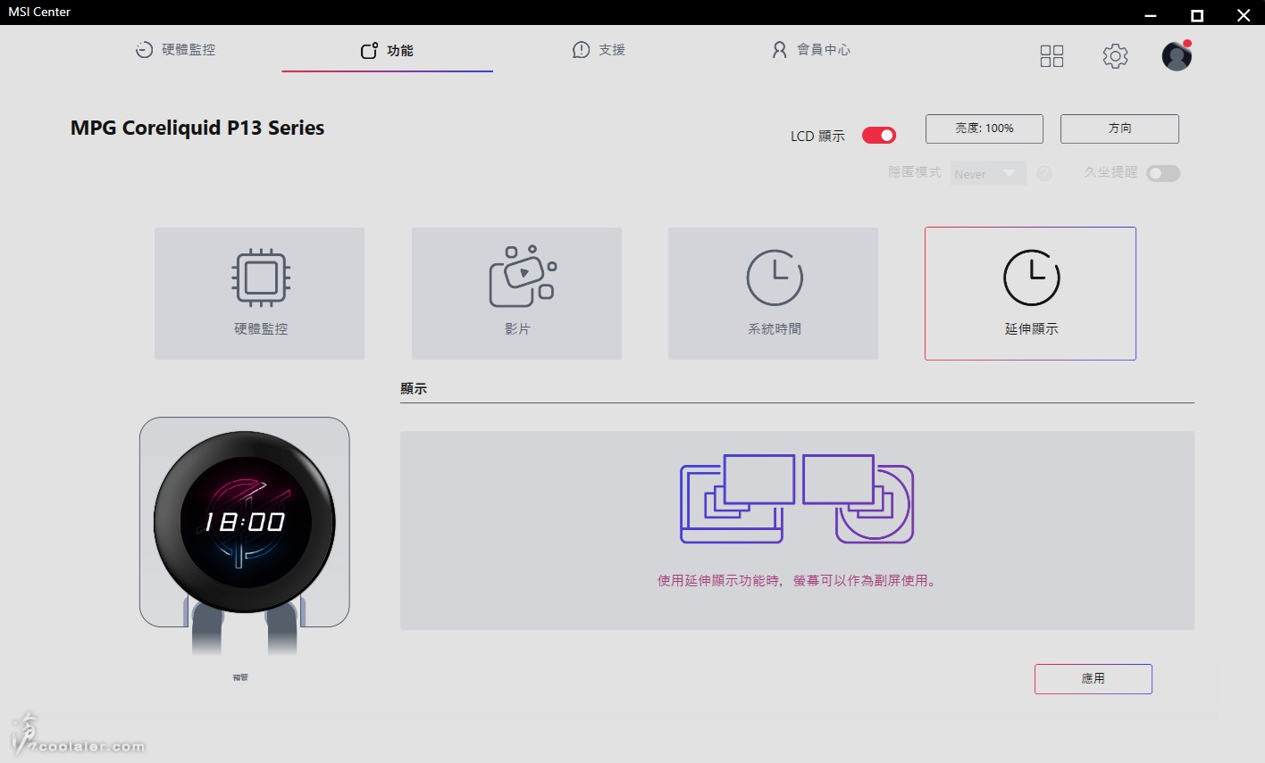Image resolution: width=1265 pixels, height=763 pixels.
Task: Go to the 會員中心 tab
Action: (811, 50)
